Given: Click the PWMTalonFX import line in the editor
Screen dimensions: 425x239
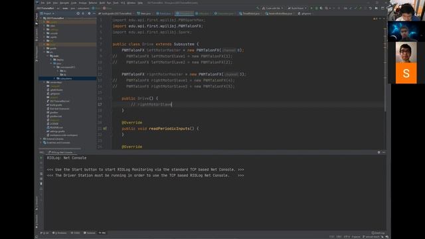Looking at the screenshot, I should point(158,26).
